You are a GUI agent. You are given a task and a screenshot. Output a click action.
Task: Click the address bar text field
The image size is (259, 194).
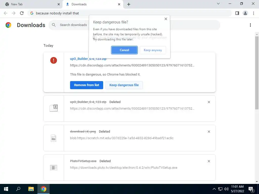coord(130,13)
